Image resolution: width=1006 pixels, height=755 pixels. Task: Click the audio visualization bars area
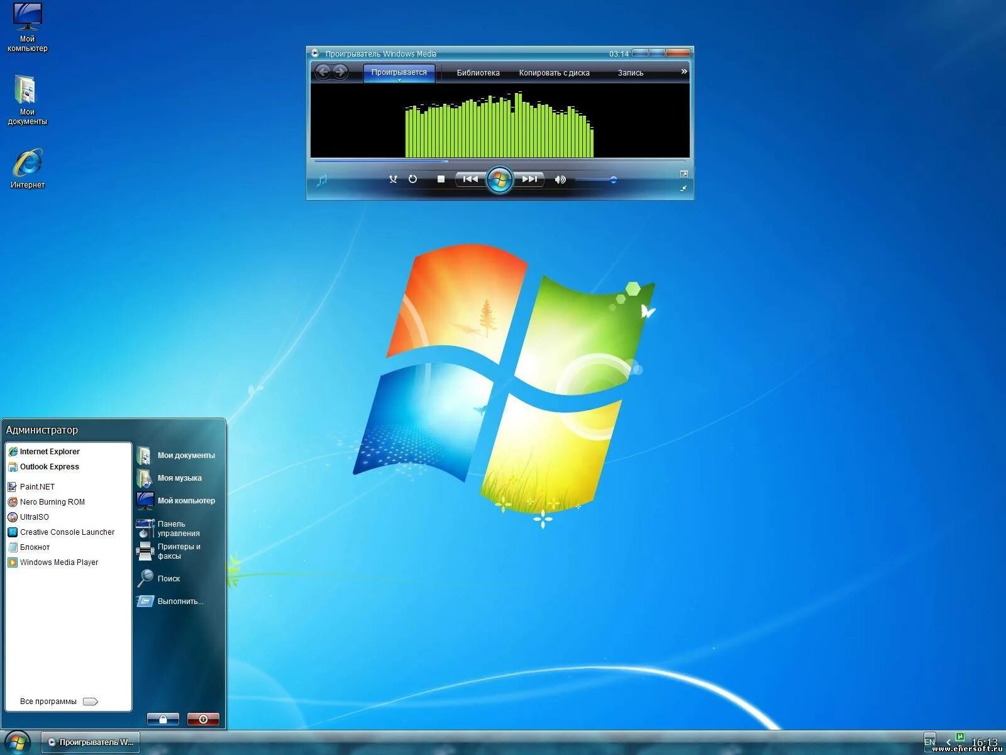(x=500, y=125)
